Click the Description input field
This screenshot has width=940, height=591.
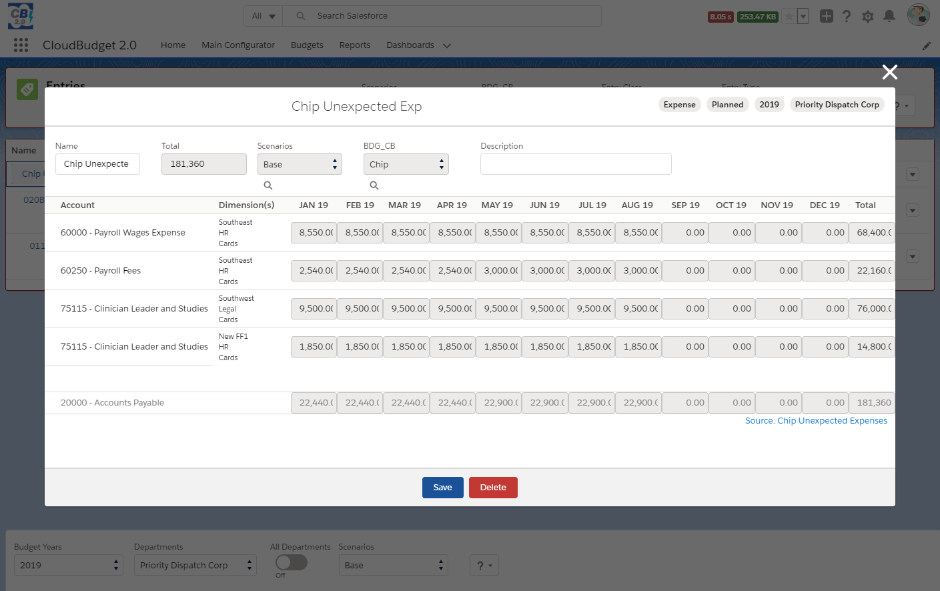[x=576, y=164]
